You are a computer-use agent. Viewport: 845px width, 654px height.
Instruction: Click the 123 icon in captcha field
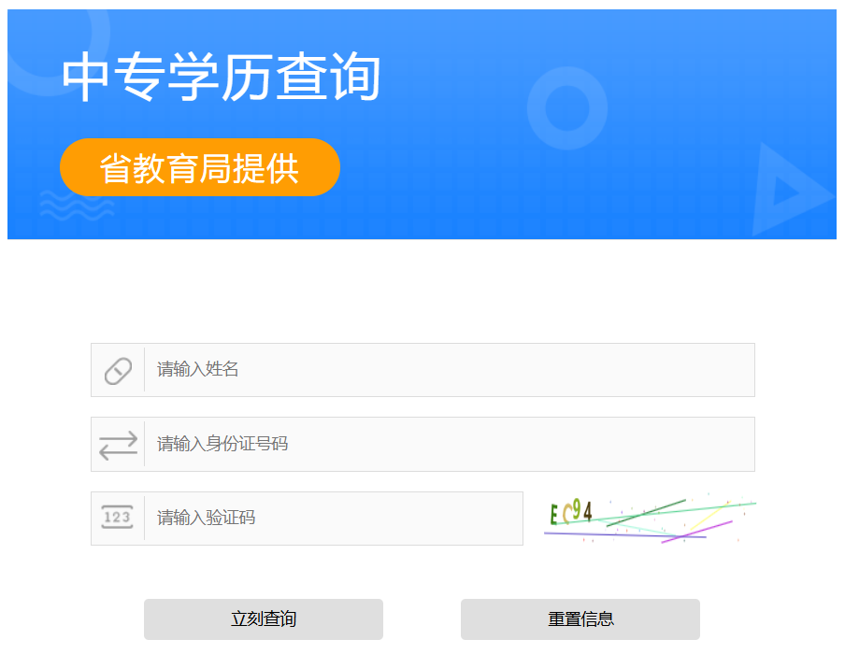[x=118, y=518]
